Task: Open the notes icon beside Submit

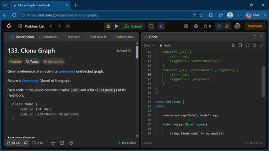Action: pyautogui.click(x=151, y=26)
